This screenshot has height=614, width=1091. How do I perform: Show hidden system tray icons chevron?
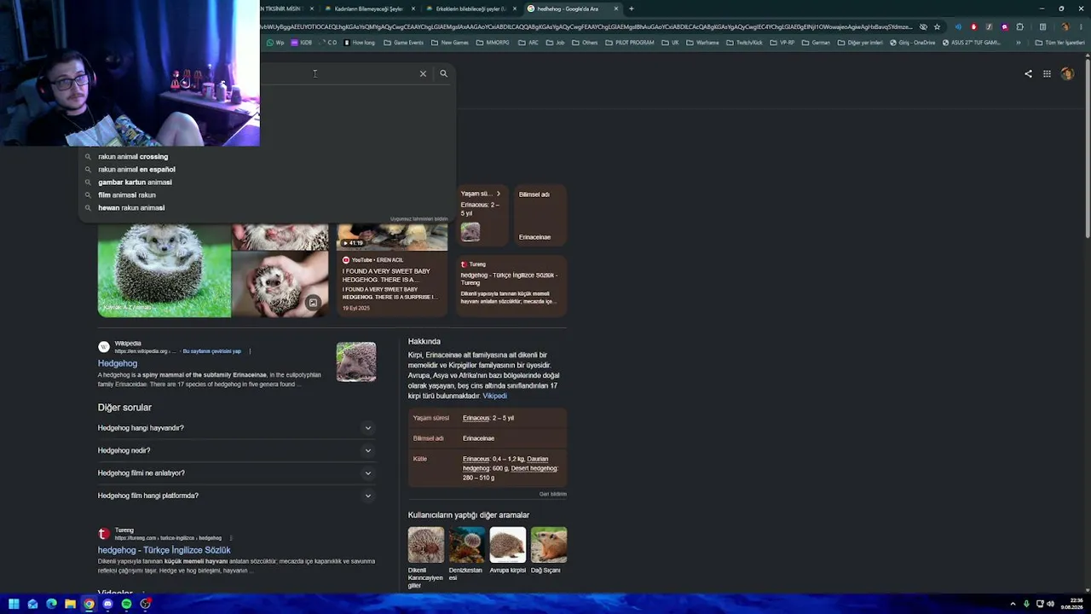coord(1014,604)
